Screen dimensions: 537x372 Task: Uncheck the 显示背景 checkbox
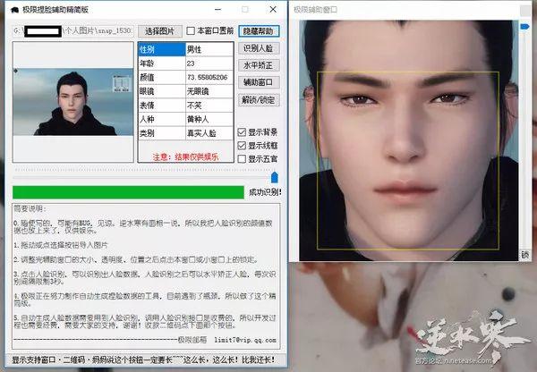tap(242, 132)
